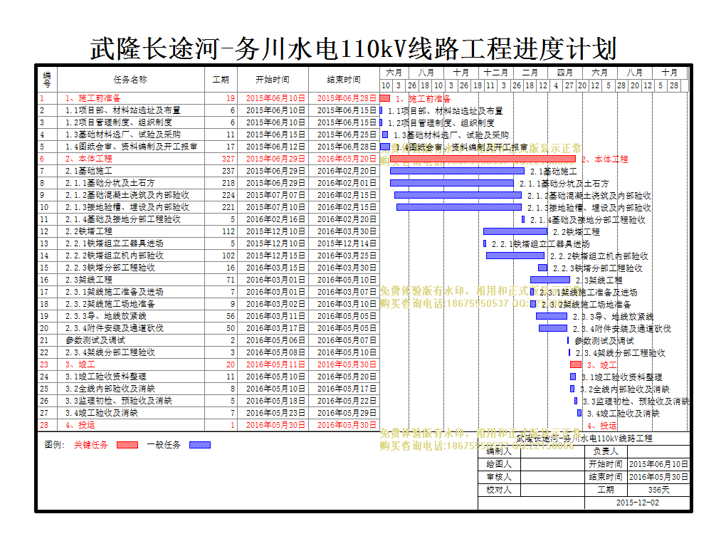This screenshot has width=726, height=546.
Task: Select the red Gantt bar for 本体工程
Action: [483, 159]
